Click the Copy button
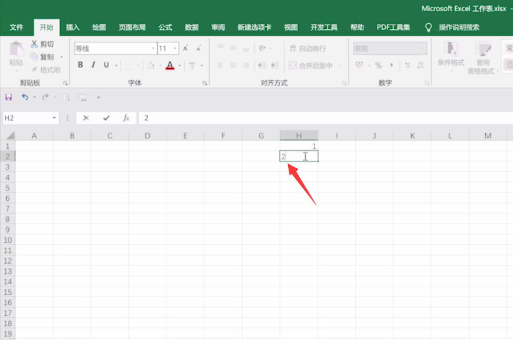513x340 pixels. pos(43,57)
